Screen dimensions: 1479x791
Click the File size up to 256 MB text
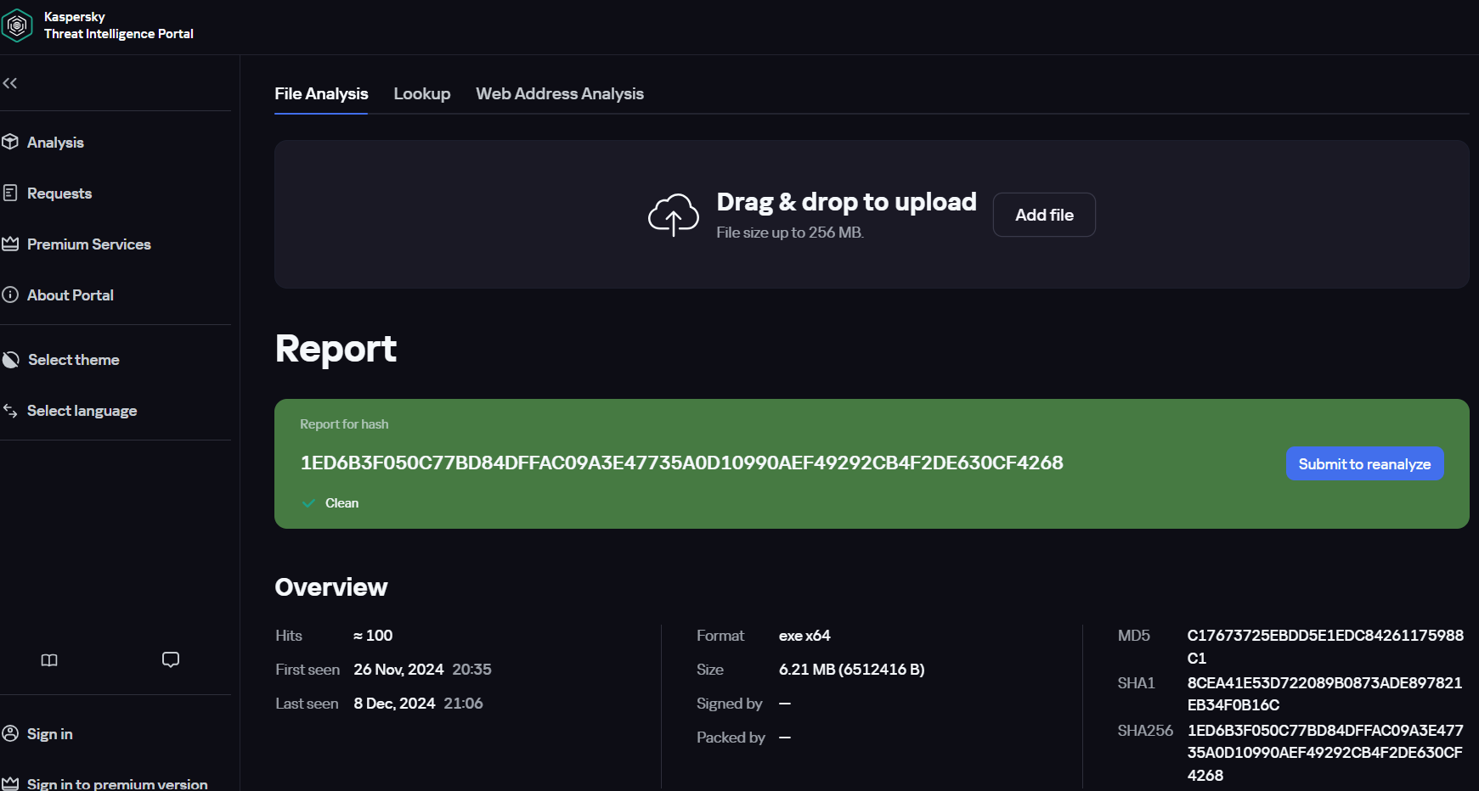tap(790, 233)
